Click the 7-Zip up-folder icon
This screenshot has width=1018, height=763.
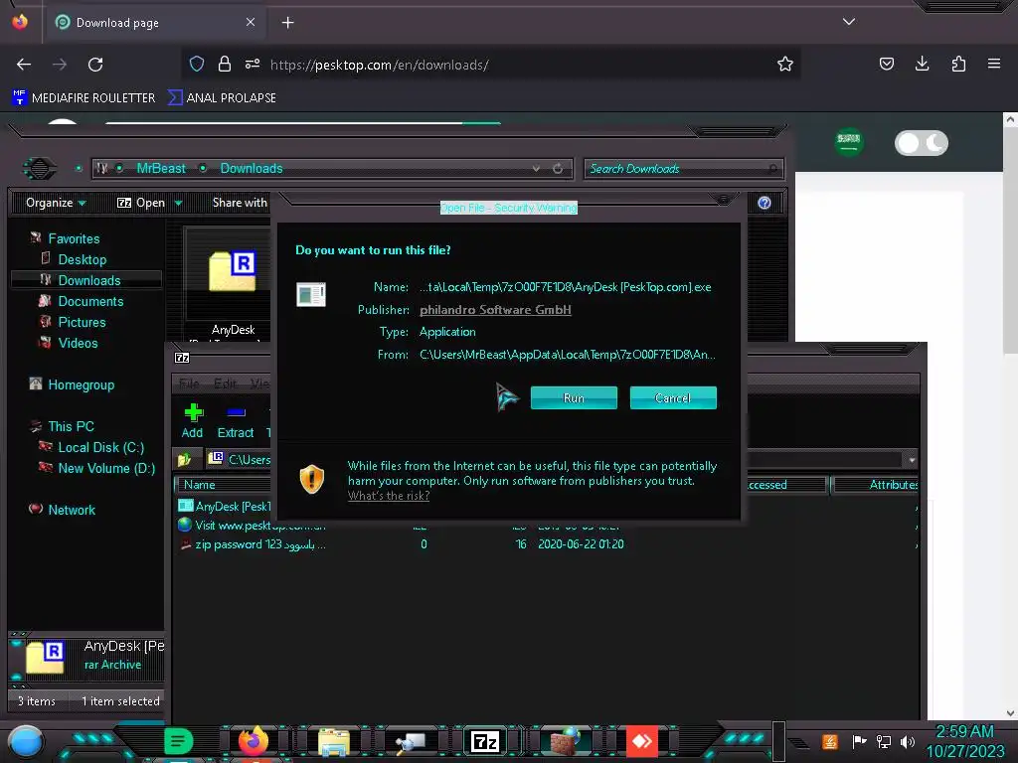[x=184, y=459]
